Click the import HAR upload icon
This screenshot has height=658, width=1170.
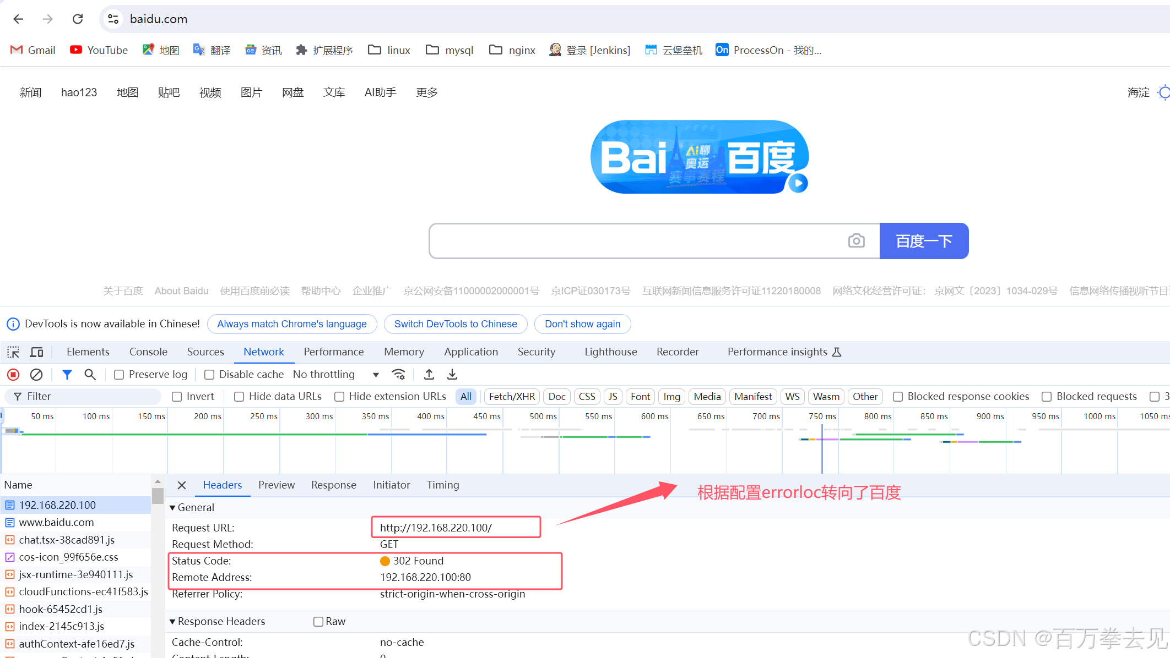point(429,375)
